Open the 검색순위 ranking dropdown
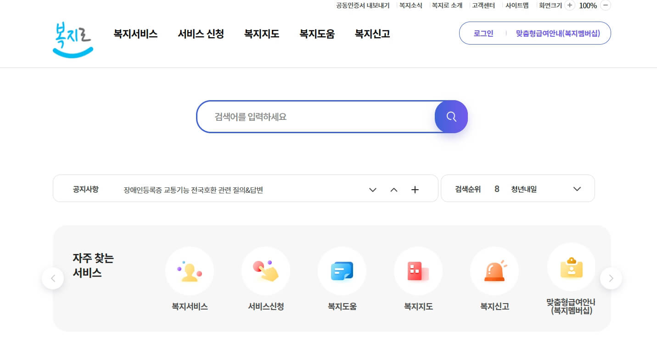657x344 pixels. (x=577, y=188)
